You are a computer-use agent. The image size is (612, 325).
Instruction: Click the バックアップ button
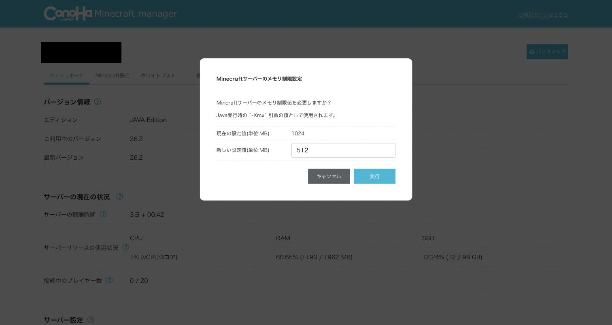[x=547, y=52]
